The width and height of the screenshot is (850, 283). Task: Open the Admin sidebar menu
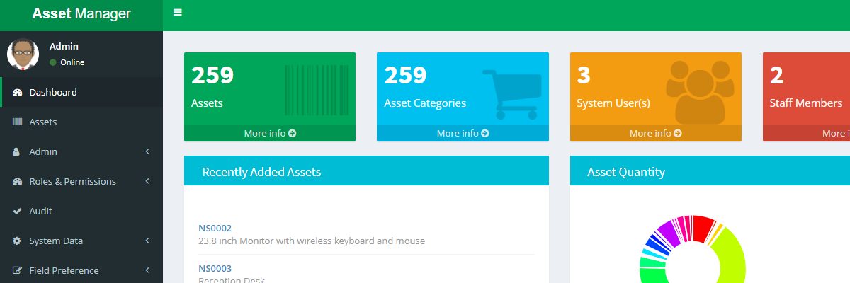pos(81,151)
